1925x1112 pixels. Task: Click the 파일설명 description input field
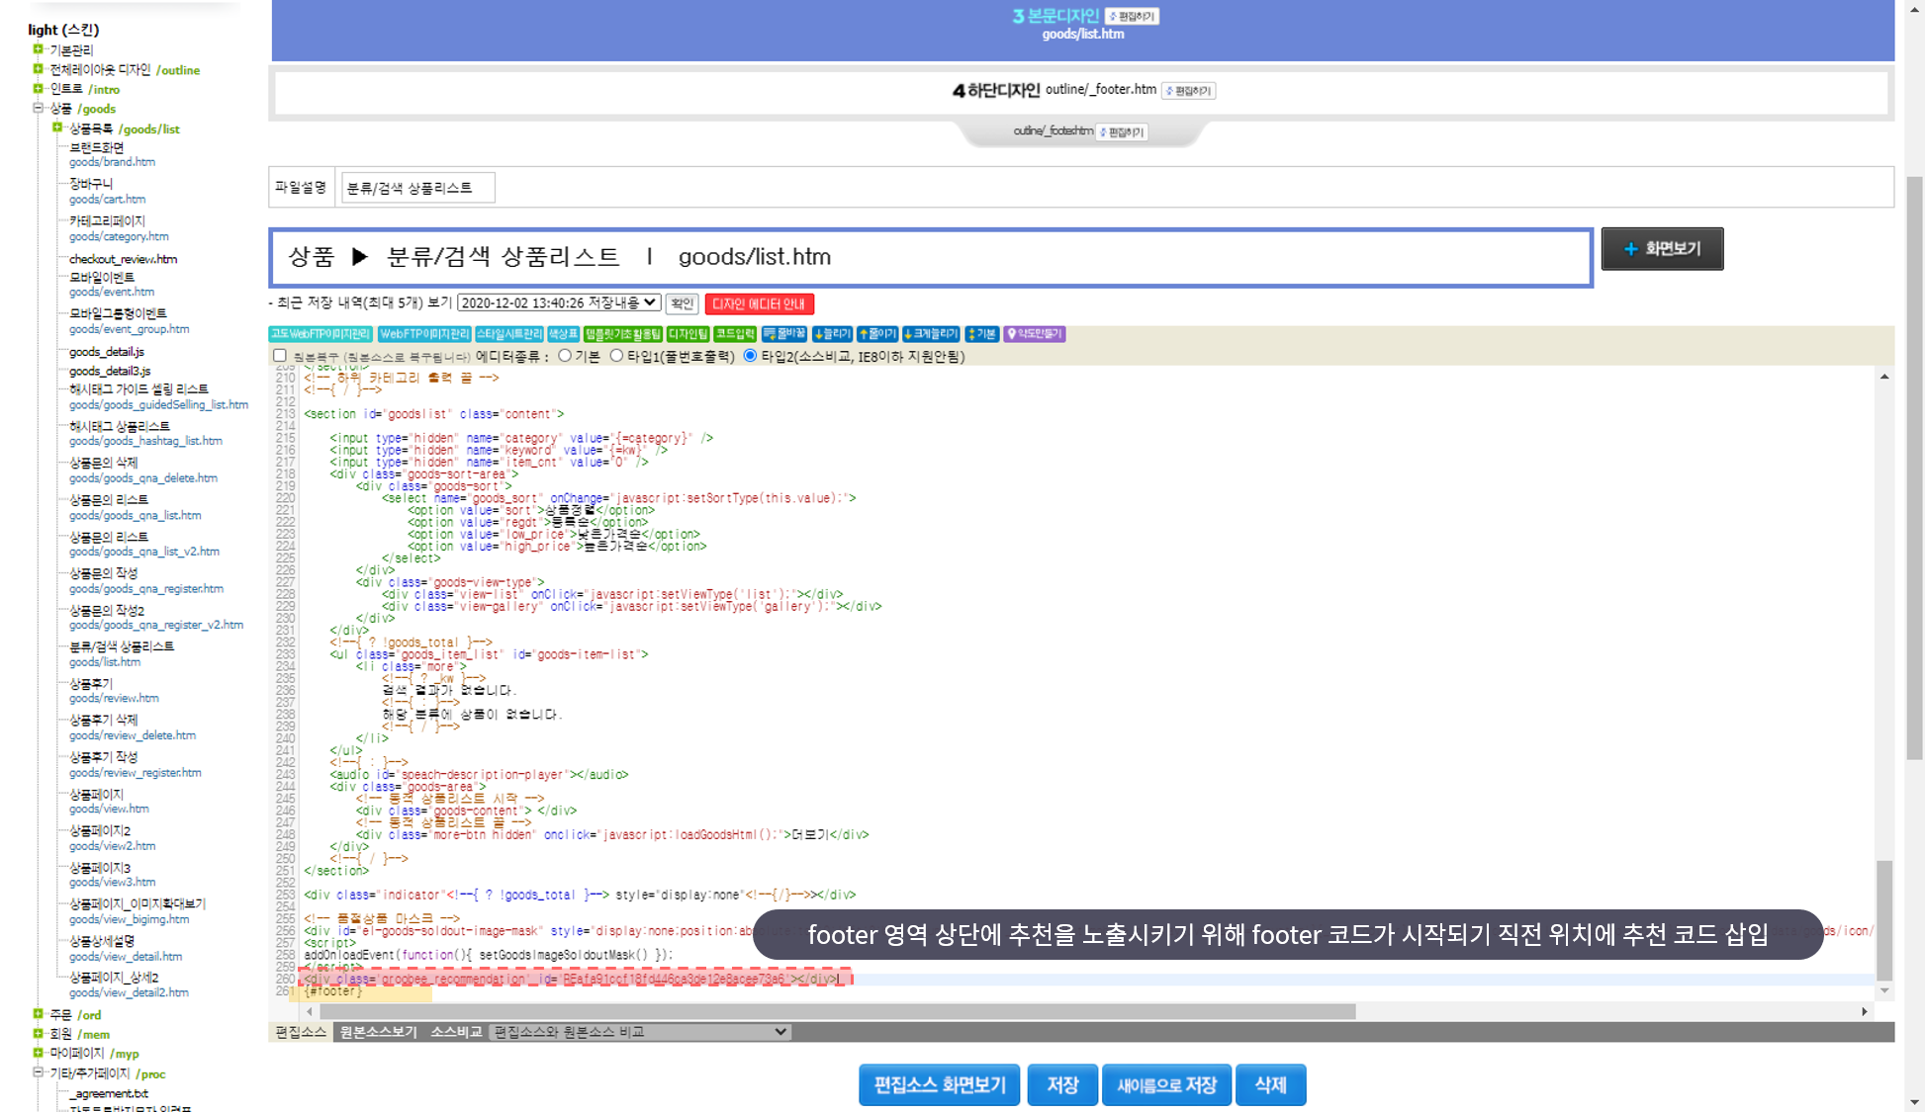click(417, 188)
